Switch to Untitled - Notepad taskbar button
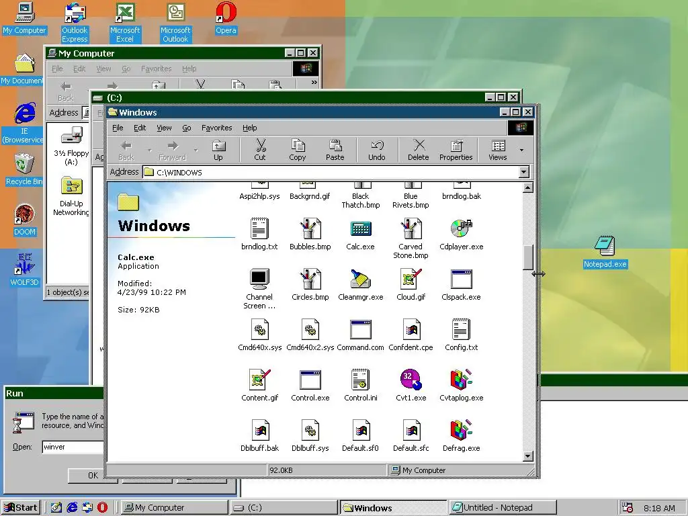The image size is (688, 516). click(x=503, y=508)
